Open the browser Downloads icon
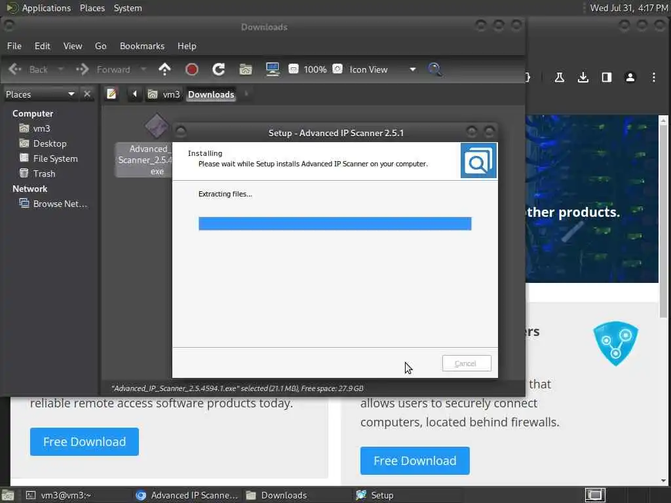The height and width of the screenshot is (503, 671). point(583,77)
